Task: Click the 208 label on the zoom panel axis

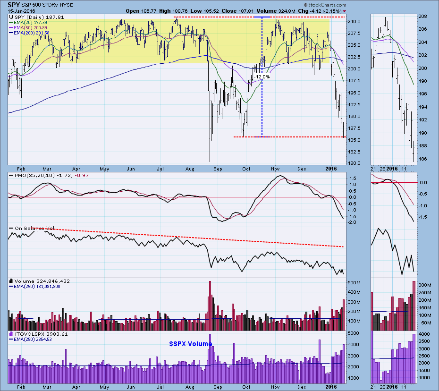Action: click(423, 16)
